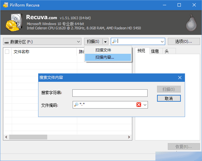
Task: Click the drive icon beside 数据分区 (F:)
Action: pos(7,42)
